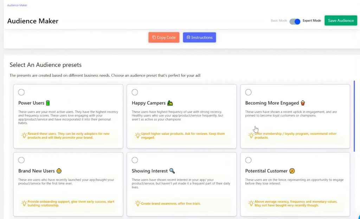The height and width of the screenshot is (219, 360).
Task: Select the Showing Interest radio button
Action: click(x=135, y=160)
